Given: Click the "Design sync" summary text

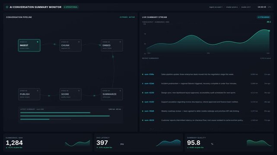Looking at the screenshot, I should click(x=198, y=93).
